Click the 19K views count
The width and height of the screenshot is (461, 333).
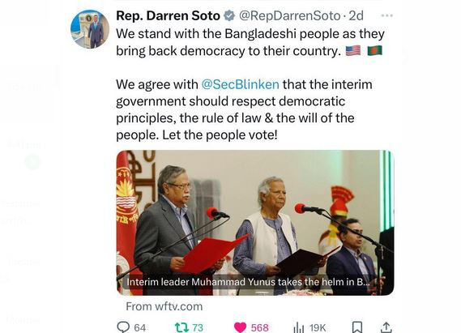pos(318,327)
